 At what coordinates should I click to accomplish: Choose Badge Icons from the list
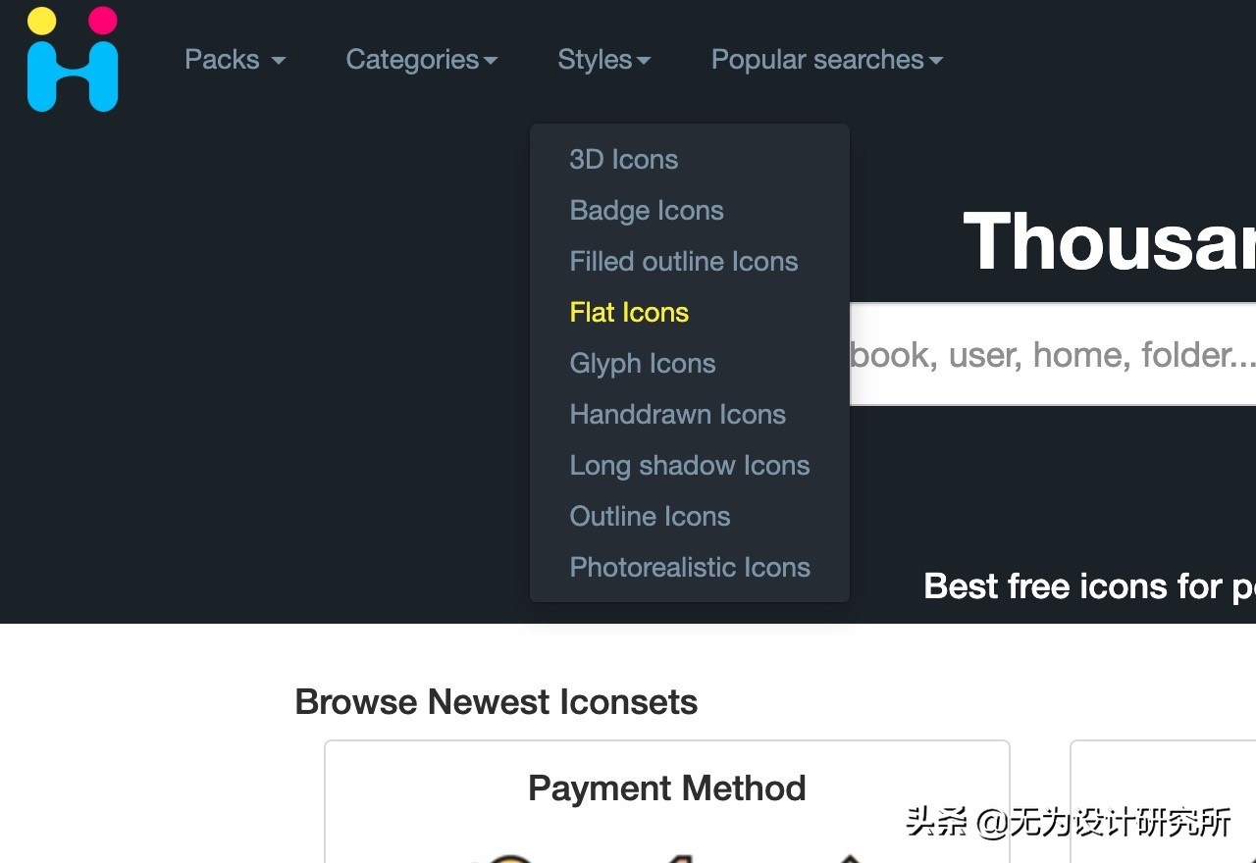click(x=646, y=211)
